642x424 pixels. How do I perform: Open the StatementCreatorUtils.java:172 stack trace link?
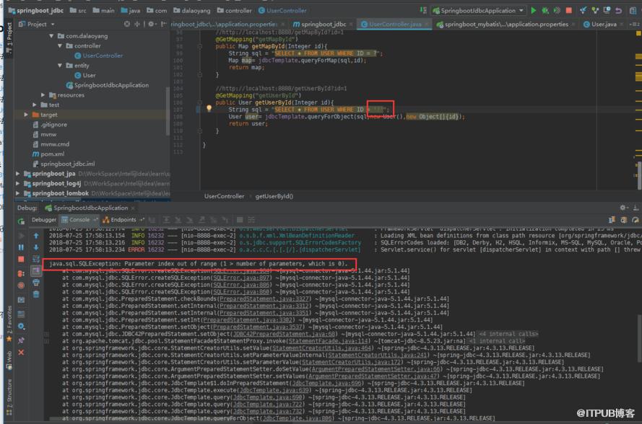pyautogui.click(x=352, y=362)
